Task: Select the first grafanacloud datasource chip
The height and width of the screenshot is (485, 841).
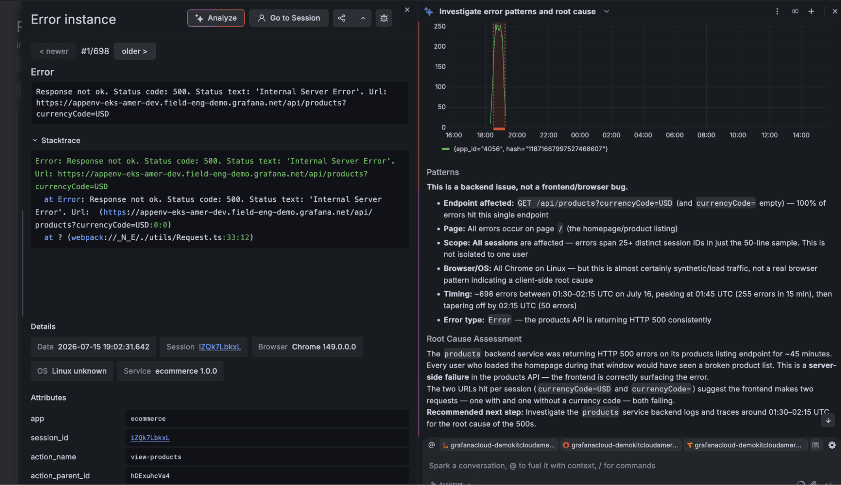Action: (499, 445)
